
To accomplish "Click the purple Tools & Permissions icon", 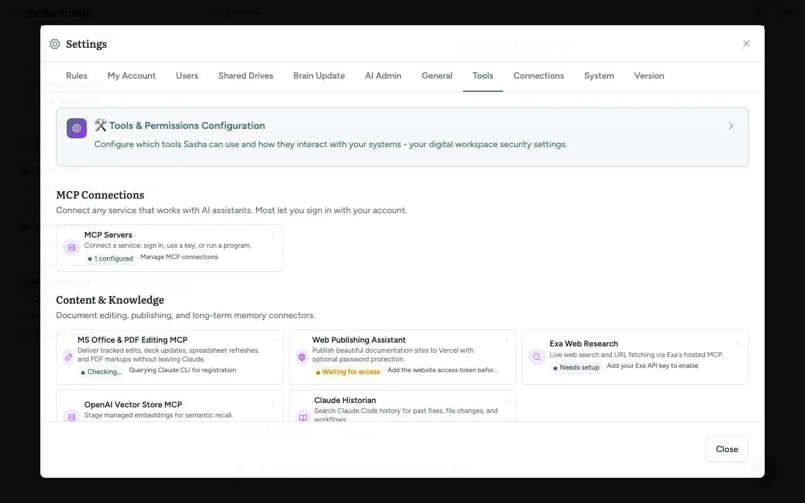I will tap(77, 128).
